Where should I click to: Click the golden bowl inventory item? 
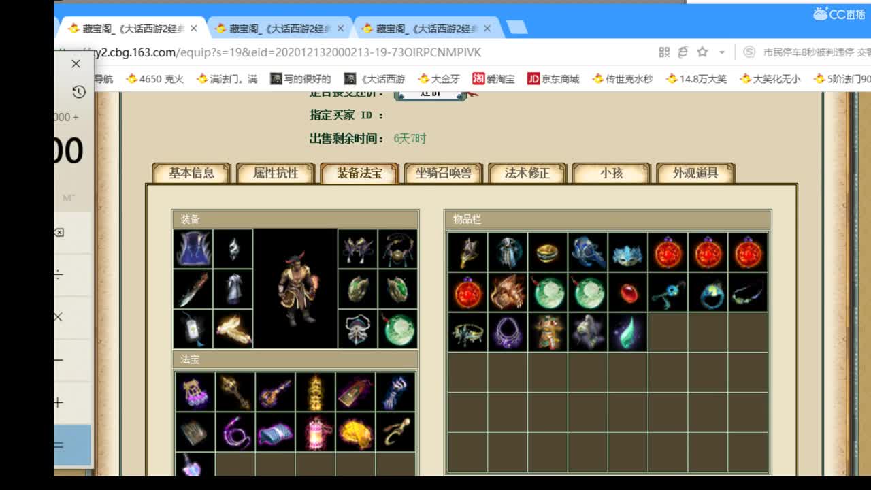tap(548, 252)
